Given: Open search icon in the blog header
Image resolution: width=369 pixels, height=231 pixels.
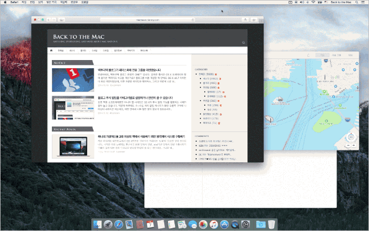Looking at the screenshot, I should coord(243,43).
